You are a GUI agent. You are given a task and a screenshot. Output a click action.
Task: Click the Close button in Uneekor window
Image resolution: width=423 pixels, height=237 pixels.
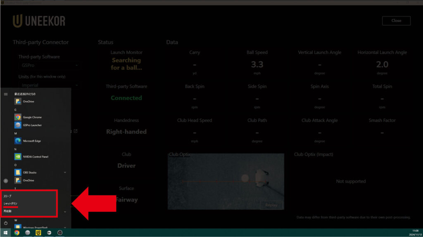tap(396, 21)
